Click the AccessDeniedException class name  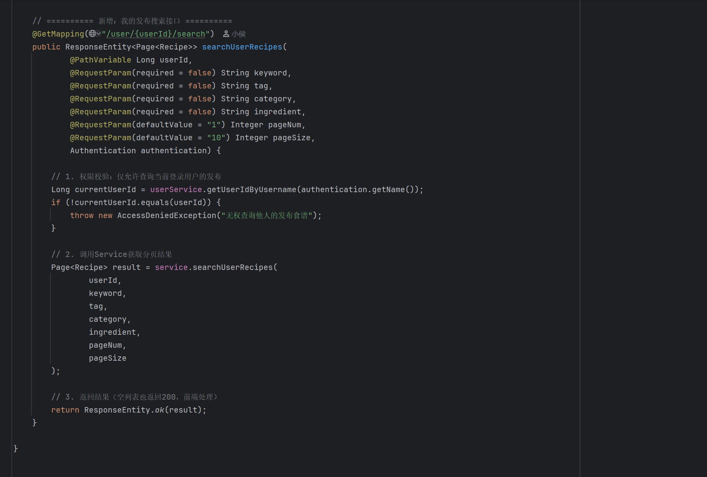[167, 216]
